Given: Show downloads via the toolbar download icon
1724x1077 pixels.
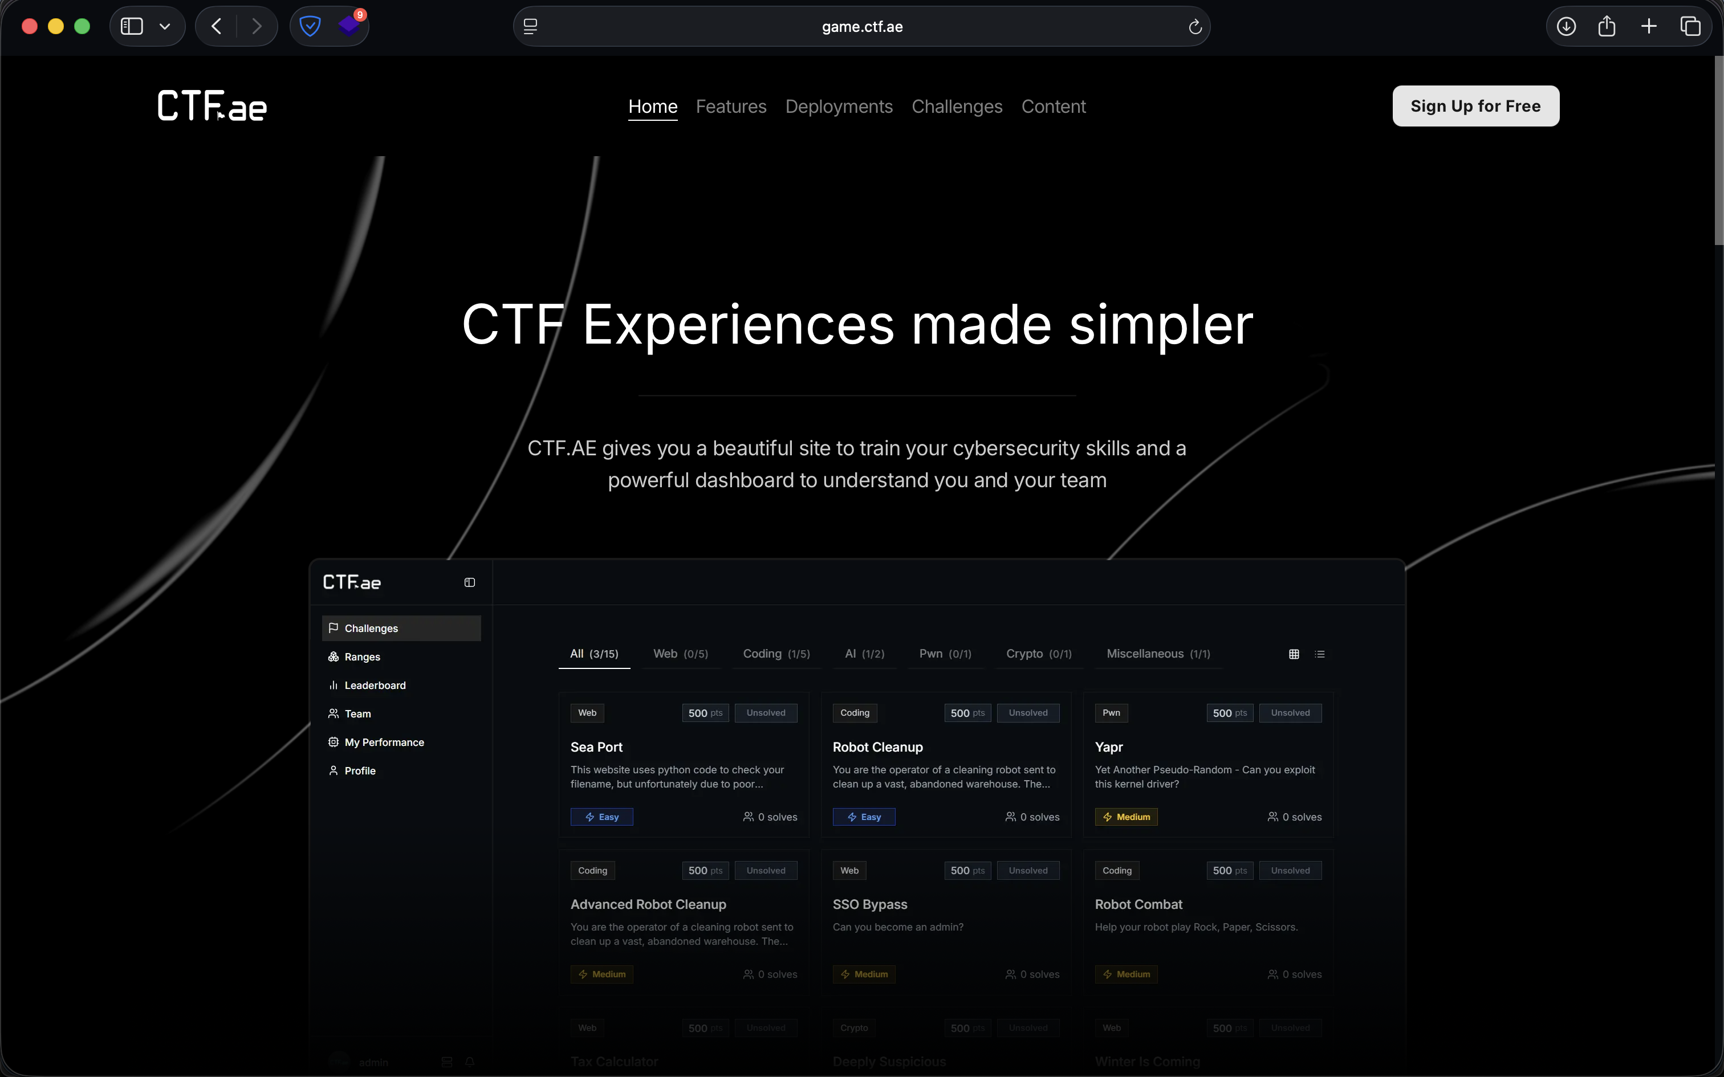Looking at the screenshot, I should (1566, 26).
